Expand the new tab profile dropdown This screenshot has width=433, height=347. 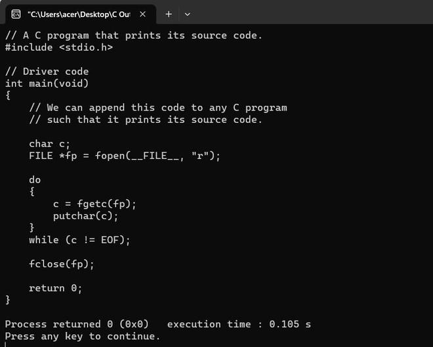(x=188, y=14)
